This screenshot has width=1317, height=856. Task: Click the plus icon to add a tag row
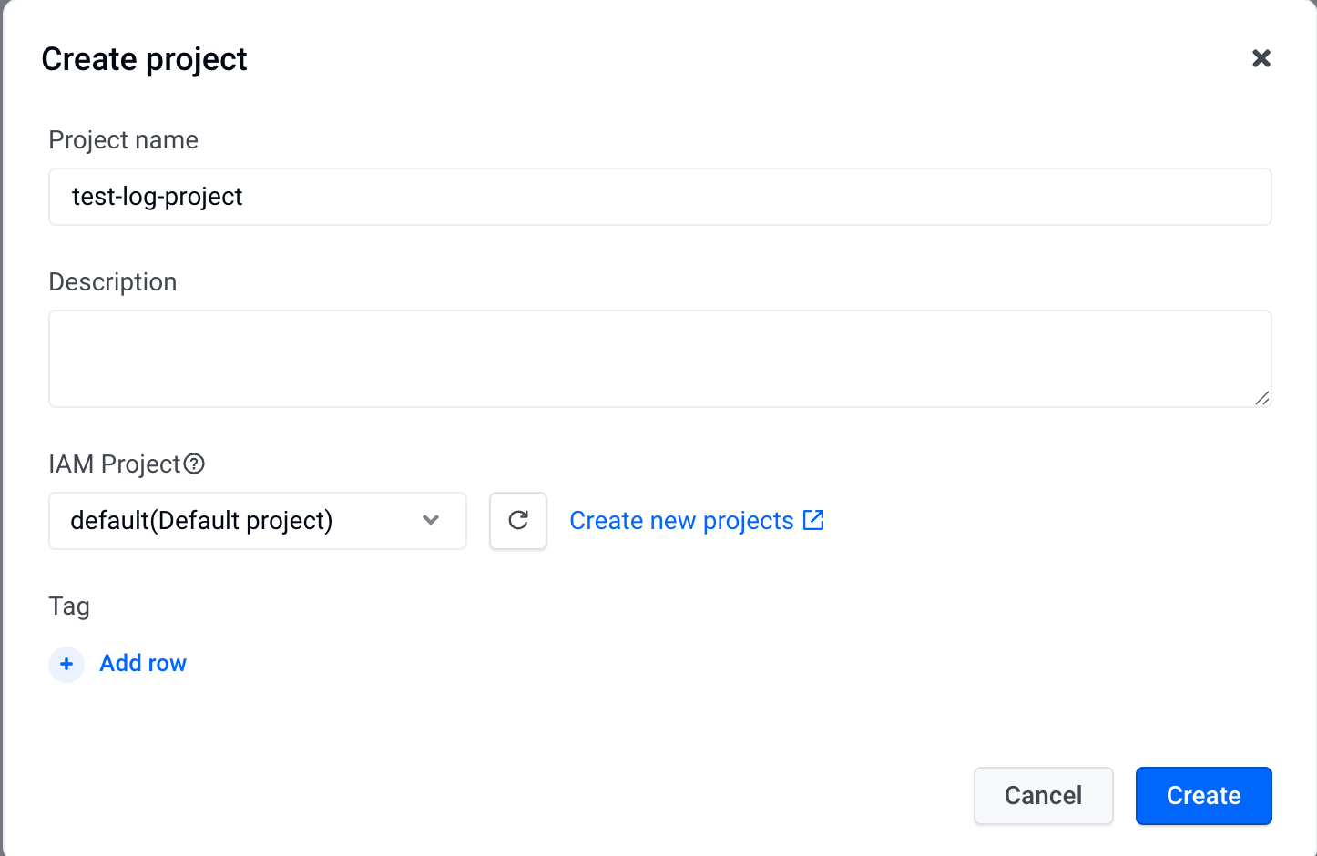pos(66,665)
